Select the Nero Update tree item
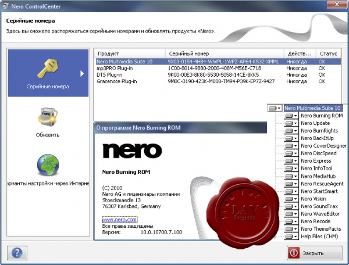This screenshot has width=349, height=265. [x=315, y=123]
